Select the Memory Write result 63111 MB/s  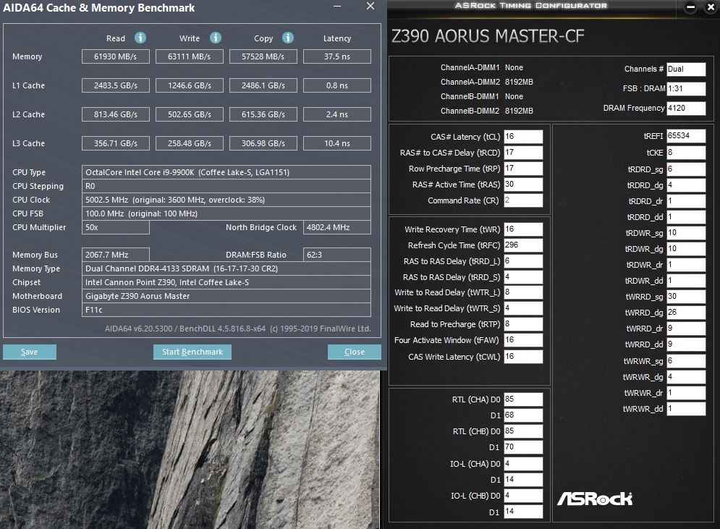click(x=189, y=56)
